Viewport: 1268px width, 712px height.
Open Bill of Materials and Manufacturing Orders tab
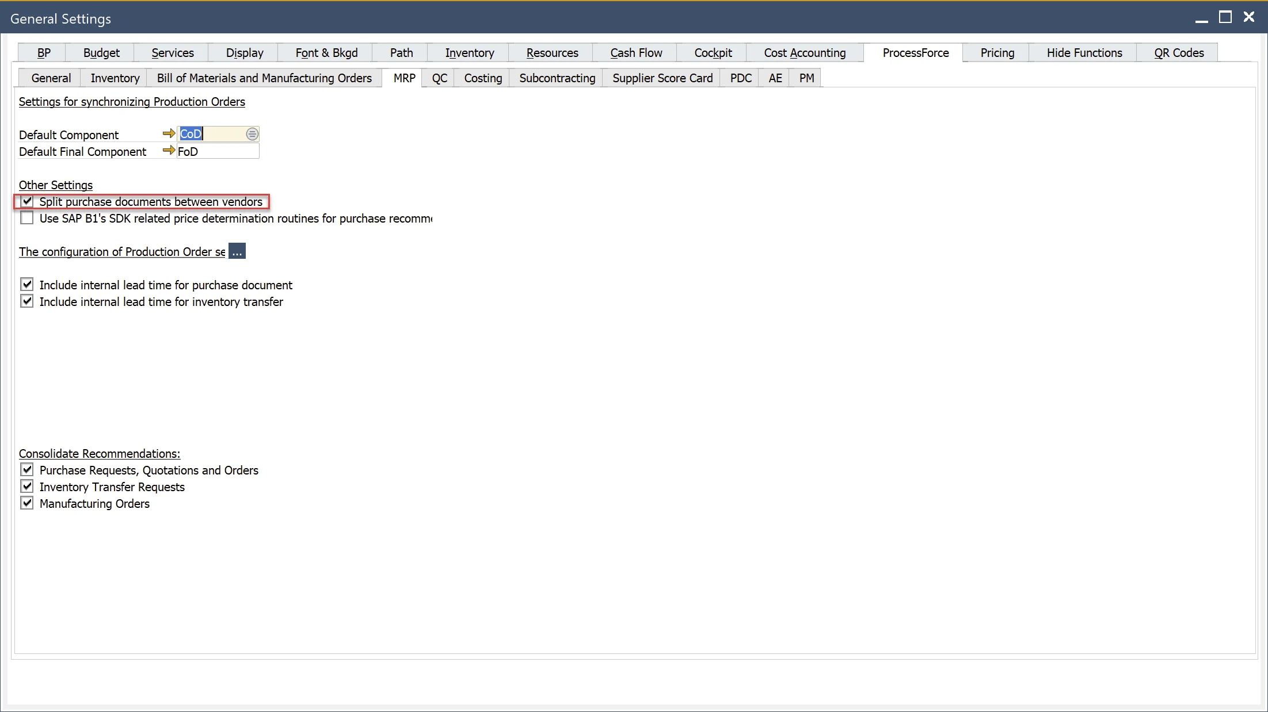tap(264, 78)
